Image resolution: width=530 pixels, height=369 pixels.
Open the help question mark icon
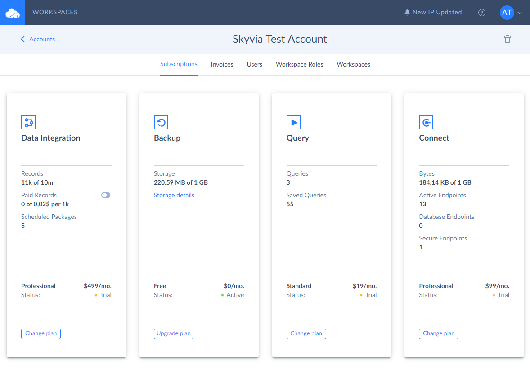coord(482,13)
